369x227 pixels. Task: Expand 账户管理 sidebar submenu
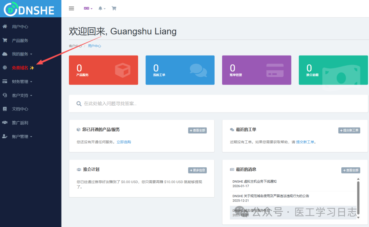(22, 137)
